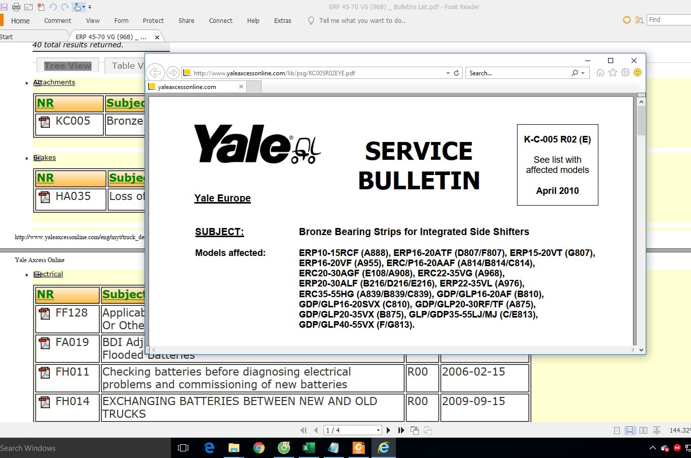Open the Extras ribbon tab

point(282,21)
